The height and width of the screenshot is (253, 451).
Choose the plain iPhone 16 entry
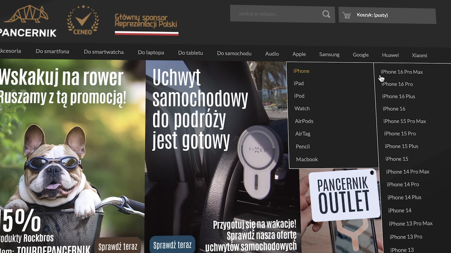click(394, 109)
